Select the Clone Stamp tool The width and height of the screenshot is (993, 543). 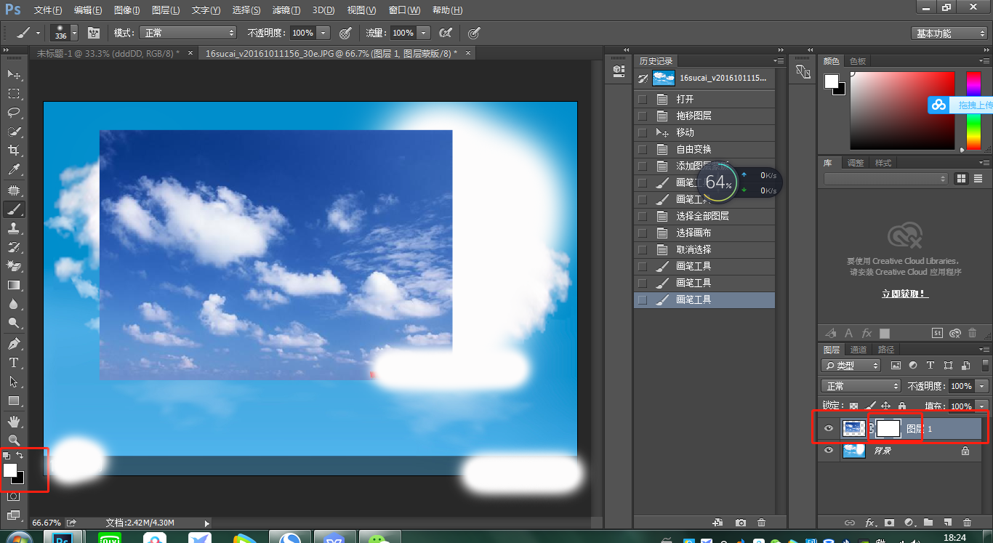[14, 228]
